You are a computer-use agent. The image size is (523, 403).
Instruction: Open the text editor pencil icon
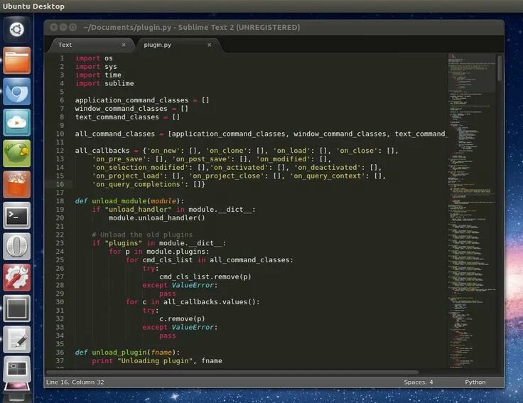point(16,340)
